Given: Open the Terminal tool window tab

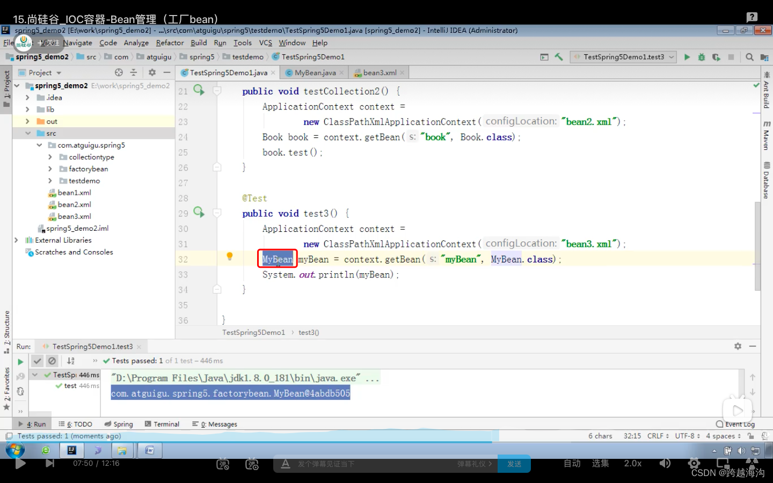Looking at the screenshot, I should tap(162, 424).
